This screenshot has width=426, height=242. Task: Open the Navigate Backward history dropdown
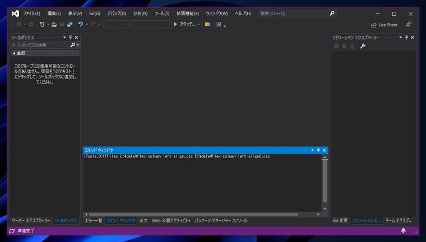tap(25, 25)
